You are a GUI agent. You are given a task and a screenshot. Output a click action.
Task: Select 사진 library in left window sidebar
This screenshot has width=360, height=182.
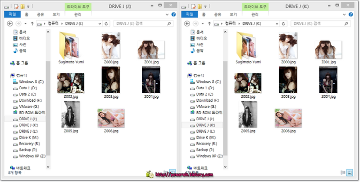tap(20, 44)
